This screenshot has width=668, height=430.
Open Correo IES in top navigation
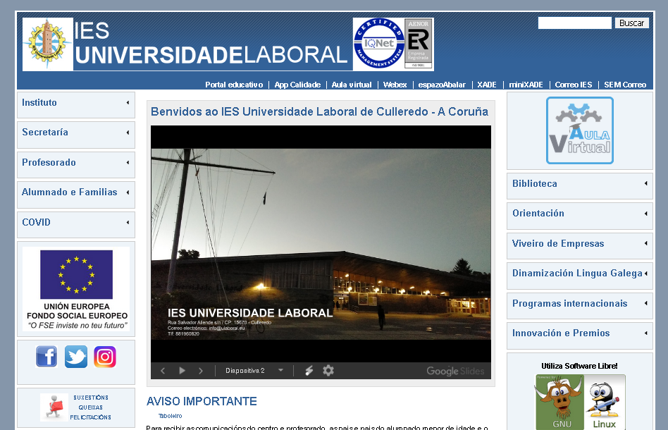(x=574, y=85)
